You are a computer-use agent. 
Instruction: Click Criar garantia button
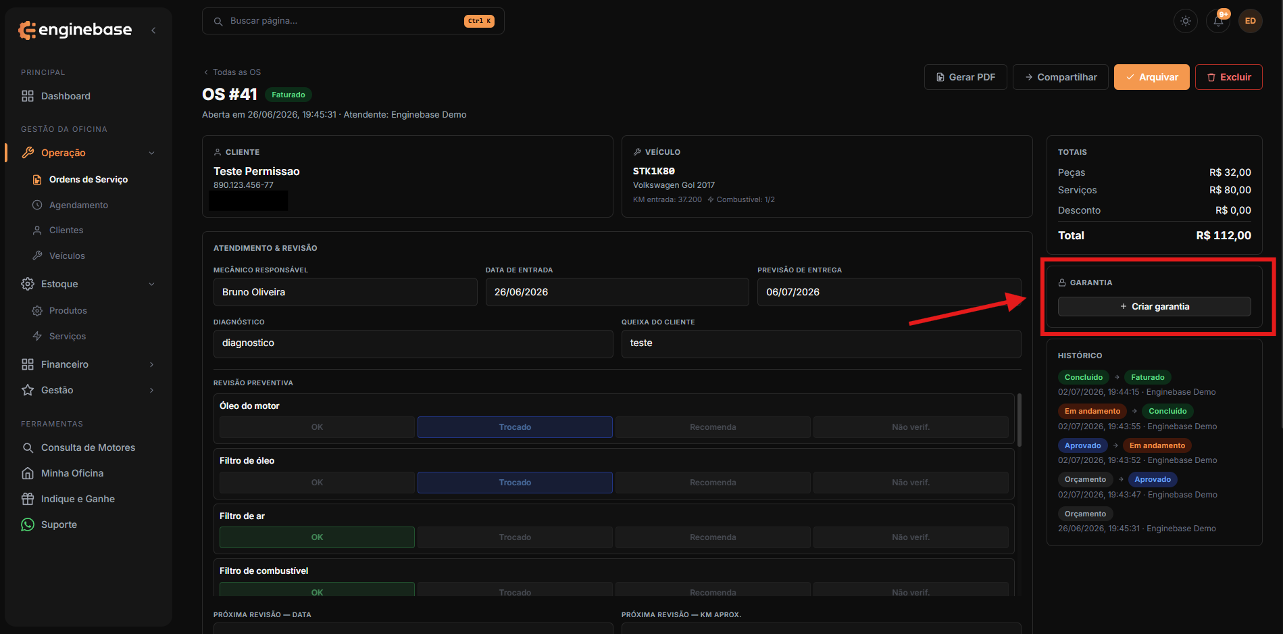[1155, 306]
